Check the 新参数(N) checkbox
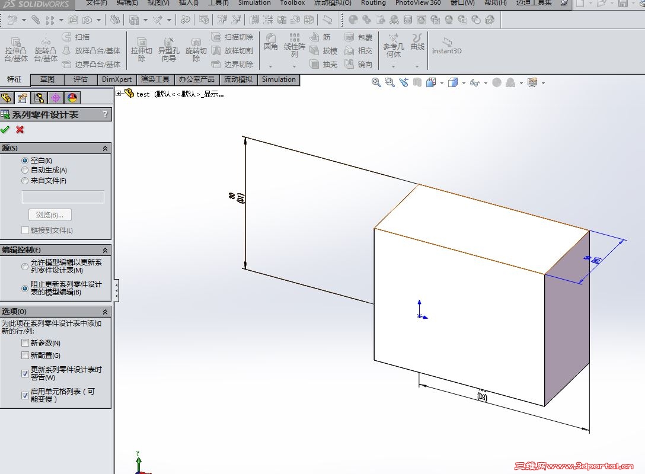The height and width of the screenshot is (474, 645). tap(25, 343)
